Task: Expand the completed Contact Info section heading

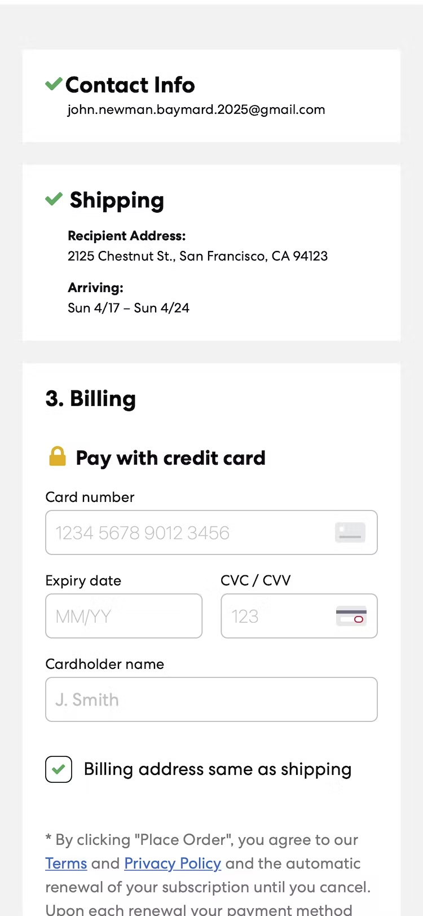Action: pos(130,85)
